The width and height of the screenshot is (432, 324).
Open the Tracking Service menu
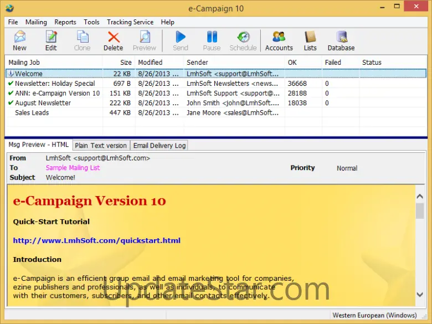130,22
